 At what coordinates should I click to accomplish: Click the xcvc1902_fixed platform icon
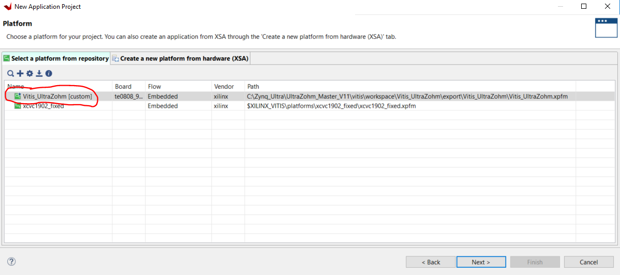[x=18, y=106]
